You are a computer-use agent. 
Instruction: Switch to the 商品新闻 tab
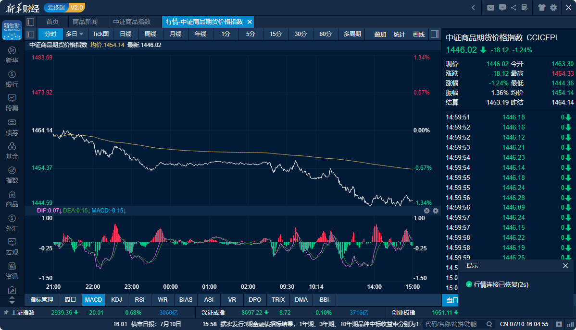pyautogui.click(x=85, y=22)
